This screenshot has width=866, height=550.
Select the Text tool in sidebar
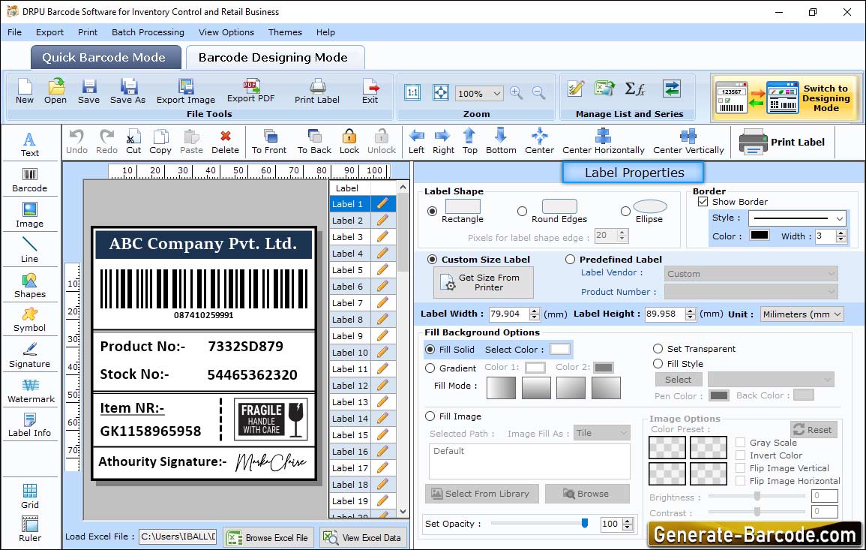click(30, 145)
